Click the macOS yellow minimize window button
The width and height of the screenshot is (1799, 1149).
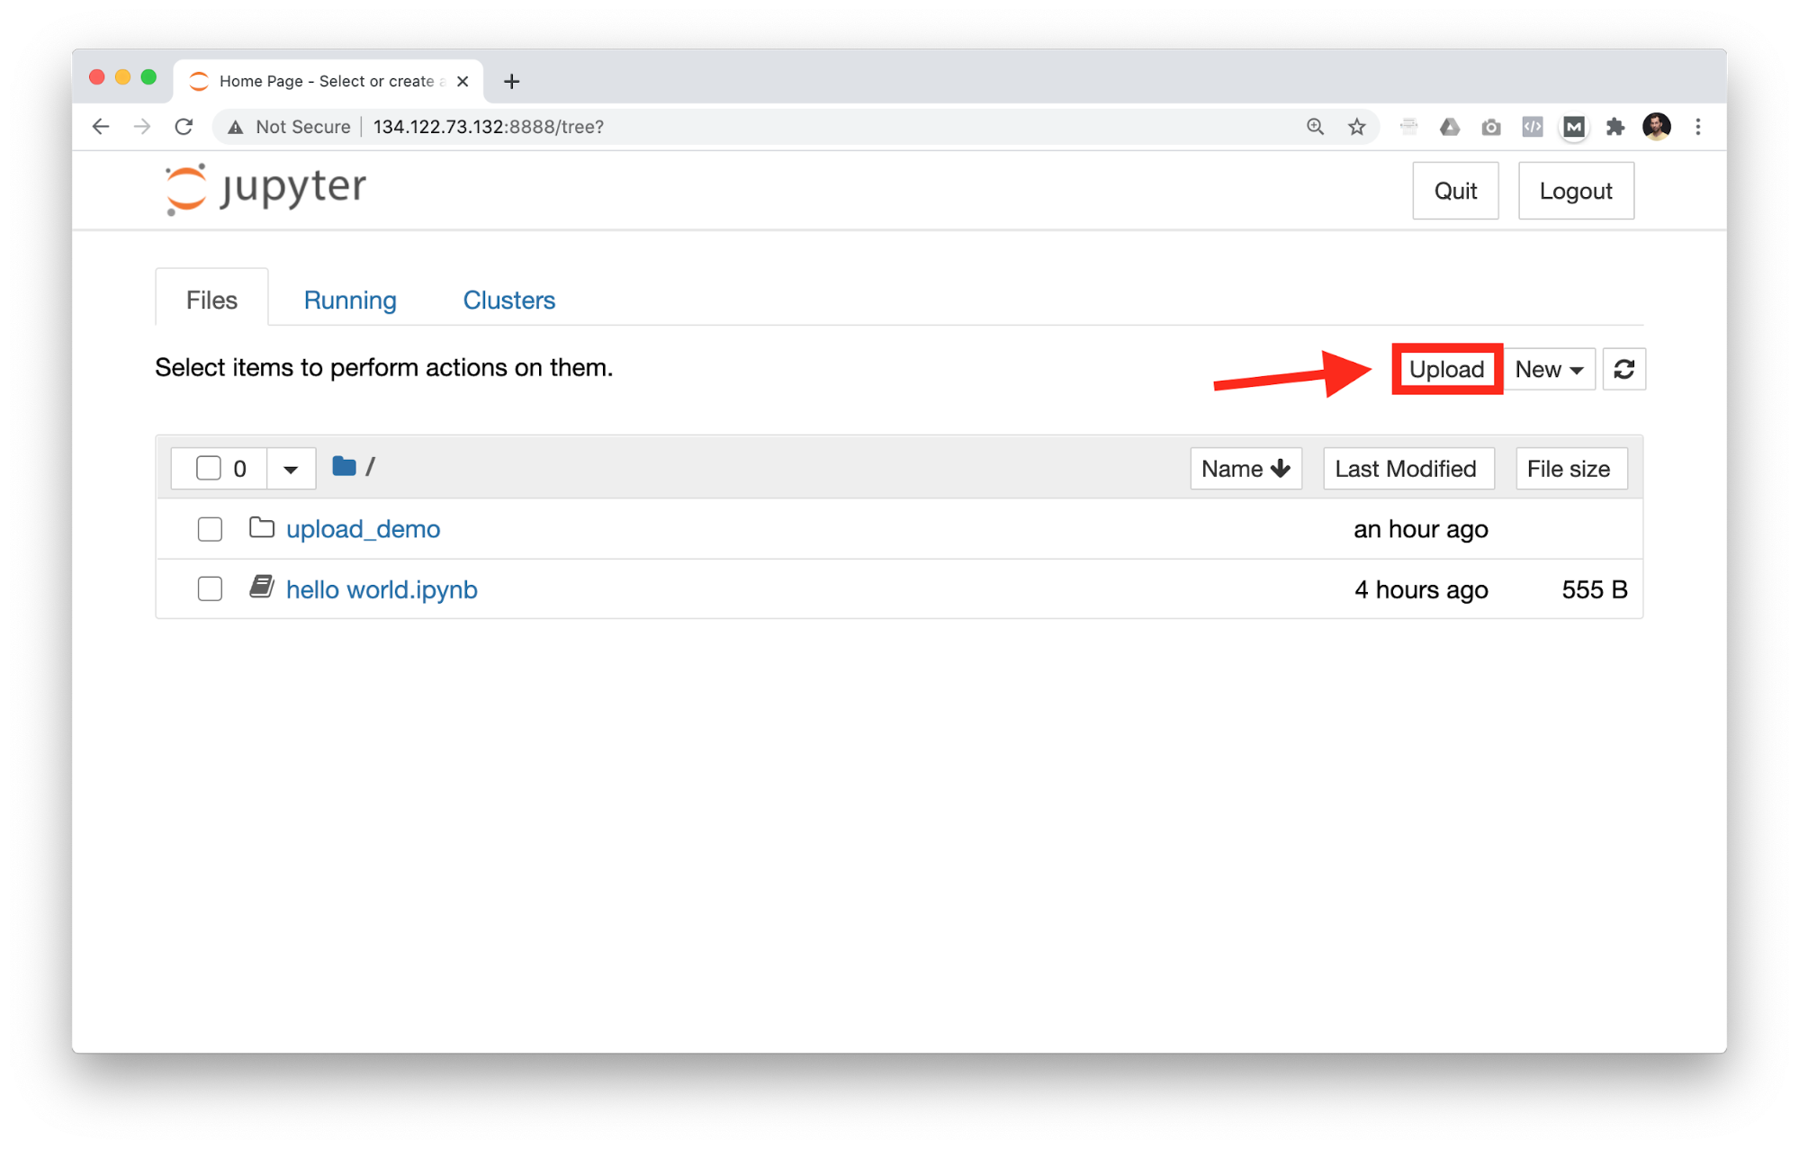(x=123, y=77)
